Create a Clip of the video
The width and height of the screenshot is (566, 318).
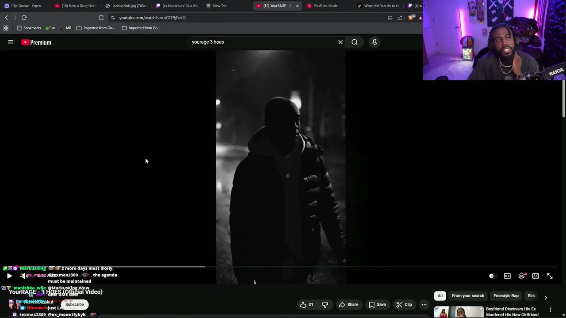(404, 304)
